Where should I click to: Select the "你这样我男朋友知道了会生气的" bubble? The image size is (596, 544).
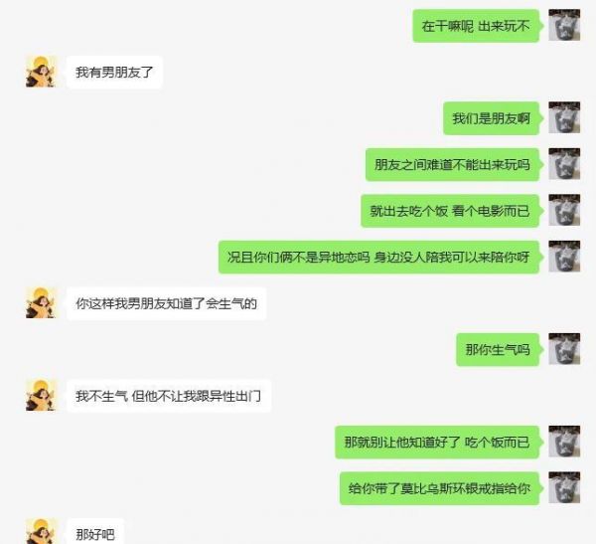point(166,303)
